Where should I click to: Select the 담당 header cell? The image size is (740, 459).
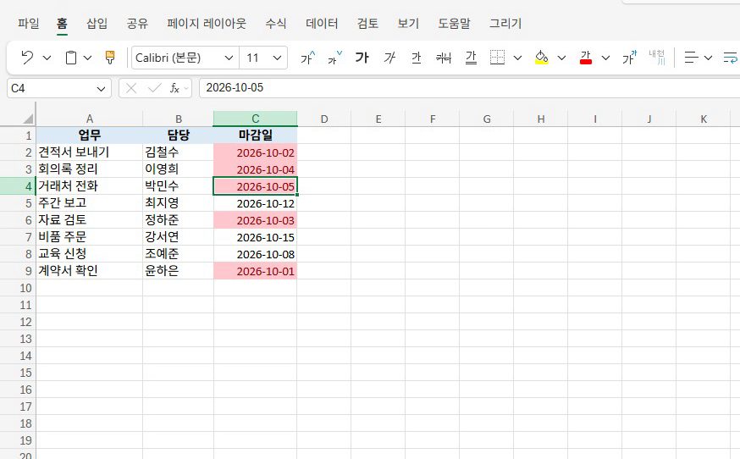coord(178,135)
